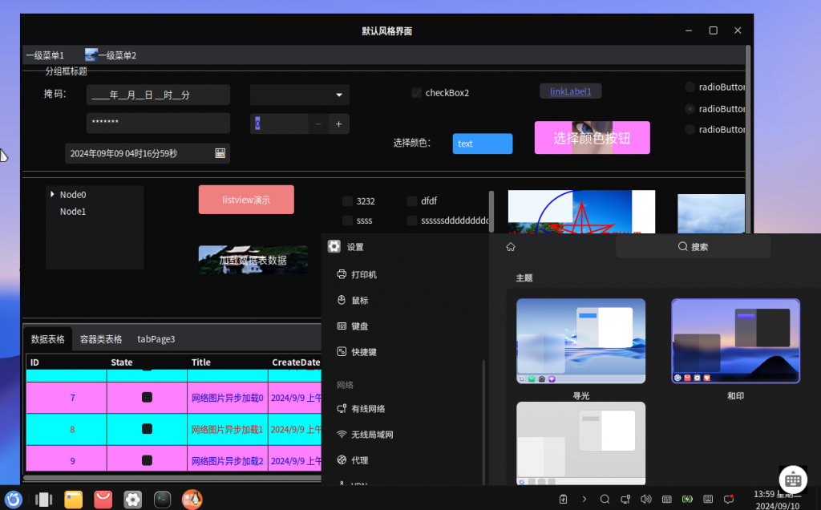Click the calendar icon on the date field
The height and width of the screenshot is (510, 821).
[220, 152]
